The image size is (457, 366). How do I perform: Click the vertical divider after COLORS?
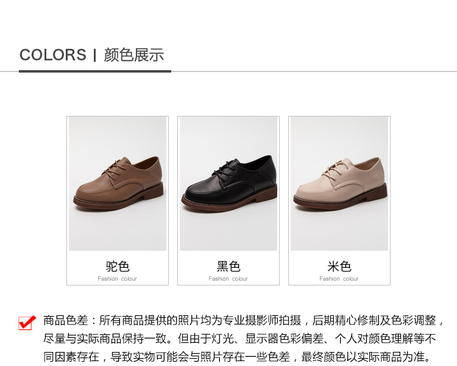coord(95,55)
